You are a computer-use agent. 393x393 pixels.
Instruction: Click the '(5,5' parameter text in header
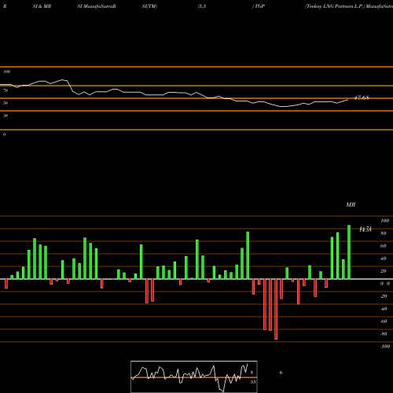(202, 6)
